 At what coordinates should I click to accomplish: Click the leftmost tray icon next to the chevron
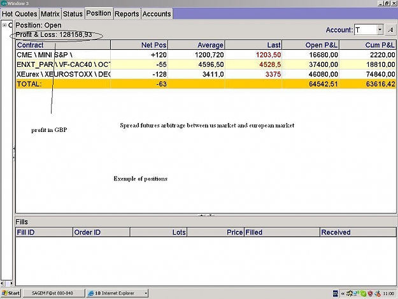pos(350,294)
